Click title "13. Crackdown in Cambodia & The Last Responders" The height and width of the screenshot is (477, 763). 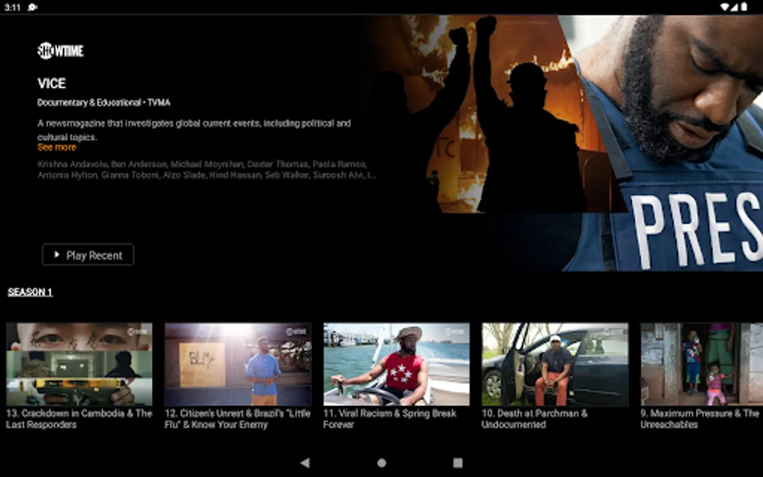(79, 419)
